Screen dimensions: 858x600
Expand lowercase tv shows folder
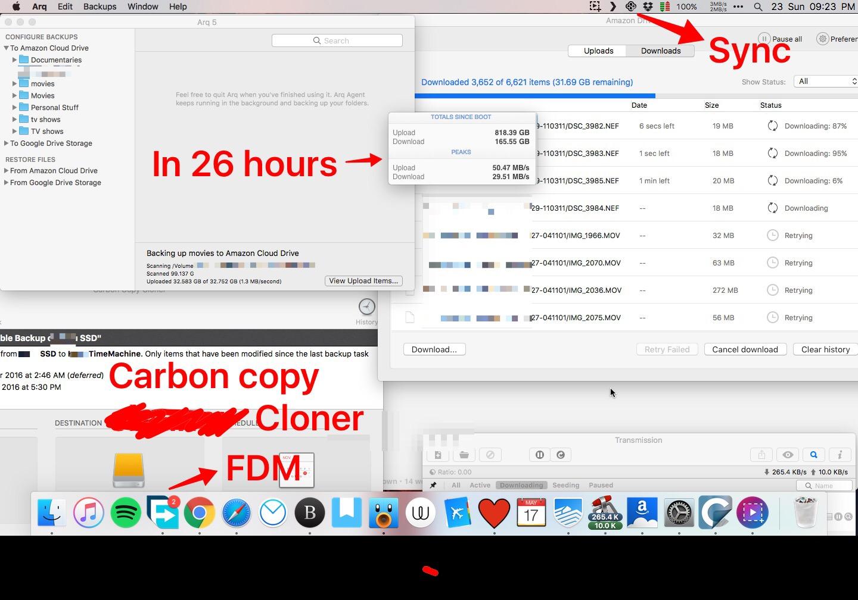[14, 120]
